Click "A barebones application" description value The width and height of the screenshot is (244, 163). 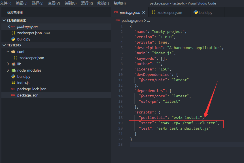[x=194, y=48]
